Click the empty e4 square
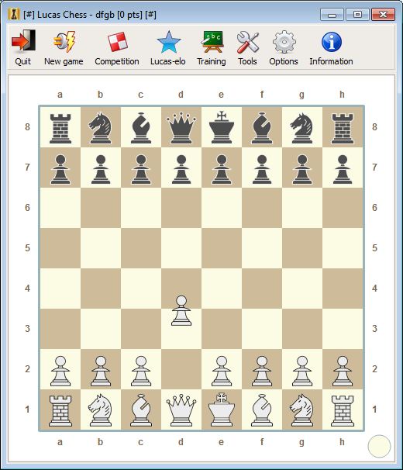 point(222,289)
